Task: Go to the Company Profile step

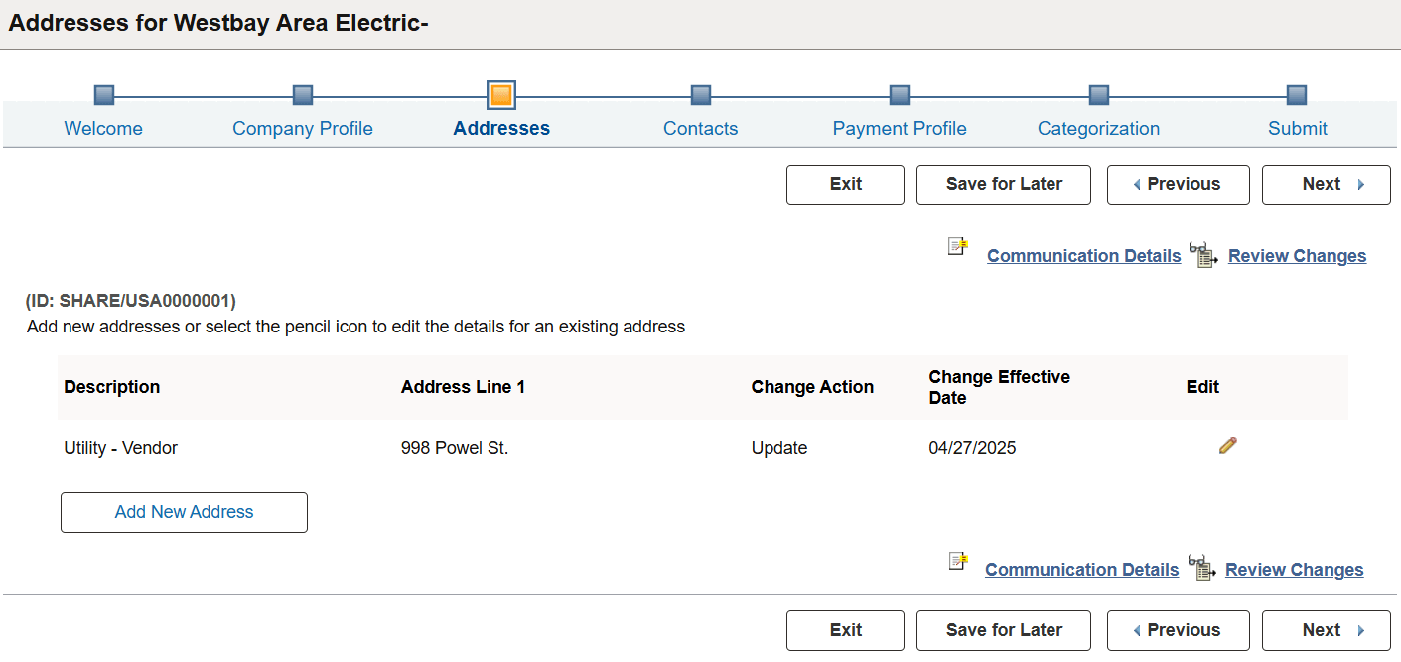Action: 302,95
